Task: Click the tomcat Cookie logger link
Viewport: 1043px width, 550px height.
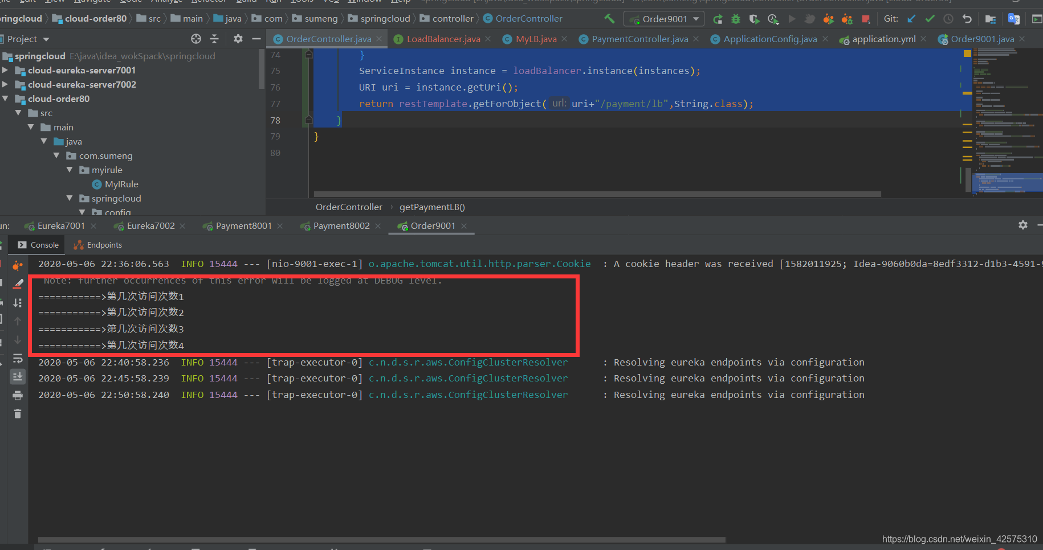Action: click(x=479, y=264)
